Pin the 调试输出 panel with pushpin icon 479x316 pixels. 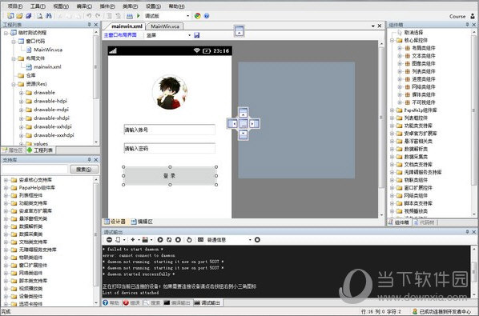pos(467,232)
